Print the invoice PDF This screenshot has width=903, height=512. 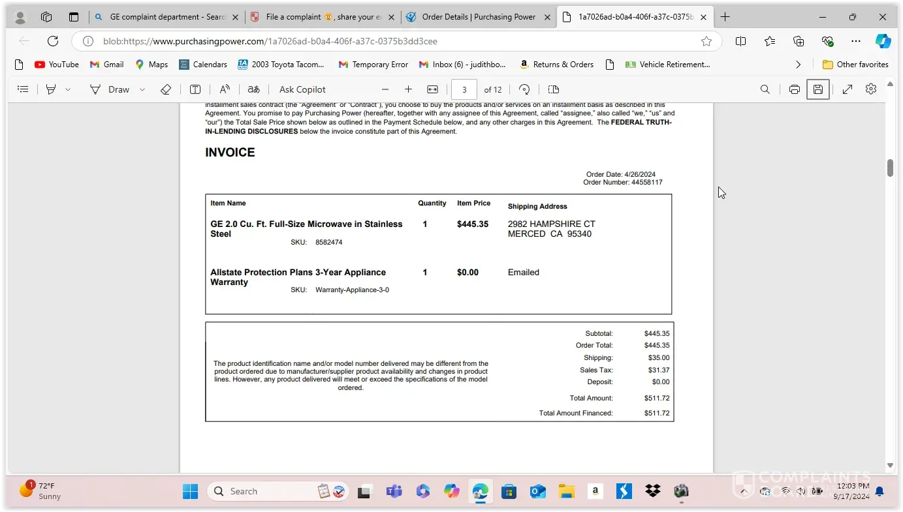pos(794,89)
